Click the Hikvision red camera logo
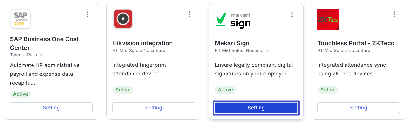Viewport: 410px width, 122px height. (x=123, y=19)
